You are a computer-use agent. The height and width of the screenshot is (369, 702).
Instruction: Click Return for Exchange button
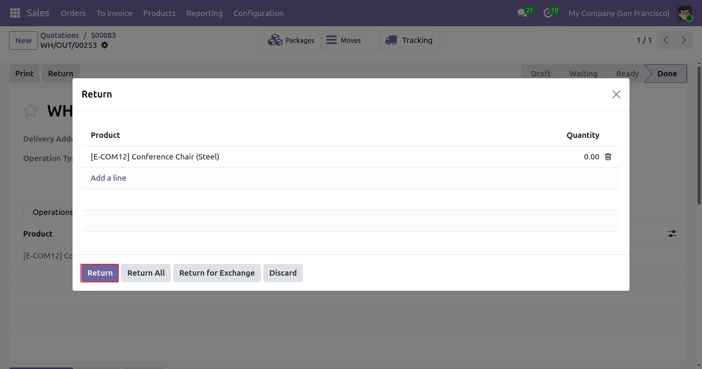point(217,273)
